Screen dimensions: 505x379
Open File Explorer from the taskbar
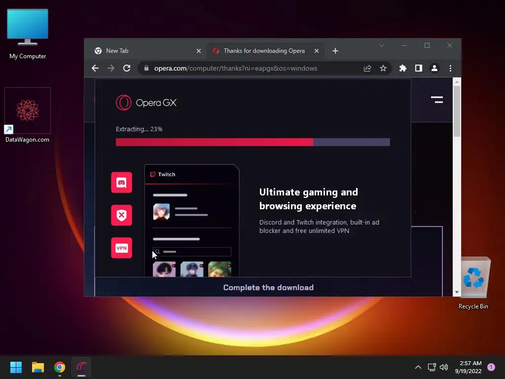tap(37, 367)
